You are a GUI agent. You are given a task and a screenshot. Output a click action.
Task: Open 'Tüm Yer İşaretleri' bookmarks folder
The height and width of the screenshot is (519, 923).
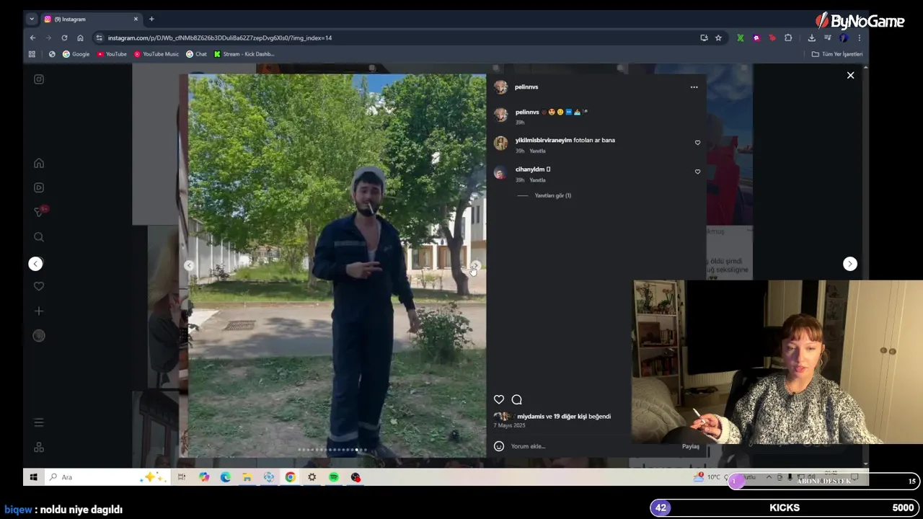837,54
